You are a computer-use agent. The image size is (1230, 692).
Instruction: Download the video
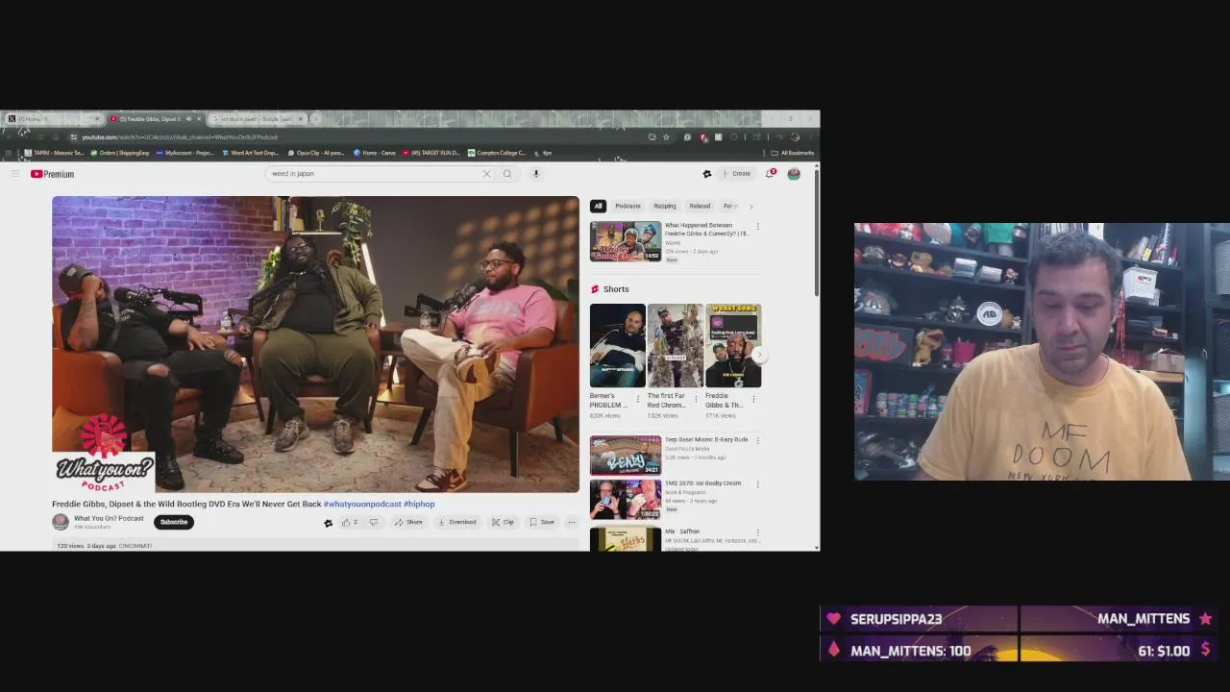457,522
